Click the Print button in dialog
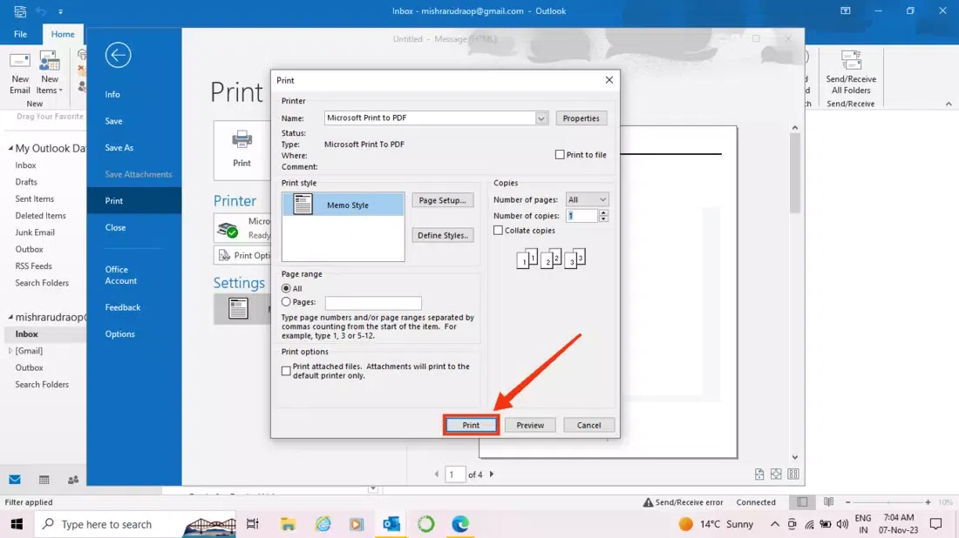 tap(471, 425)
